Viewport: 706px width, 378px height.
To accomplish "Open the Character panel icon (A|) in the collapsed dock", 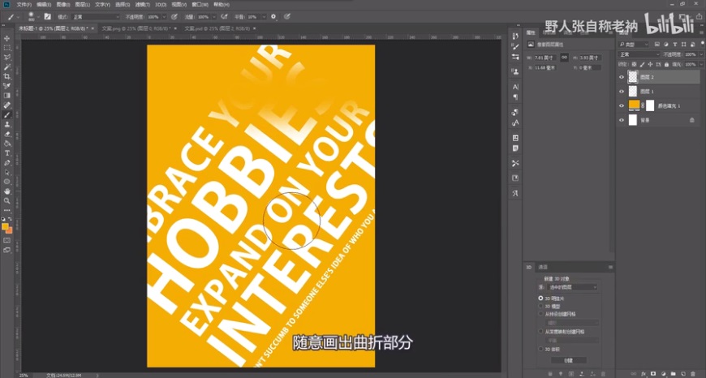I will (515, 87).
